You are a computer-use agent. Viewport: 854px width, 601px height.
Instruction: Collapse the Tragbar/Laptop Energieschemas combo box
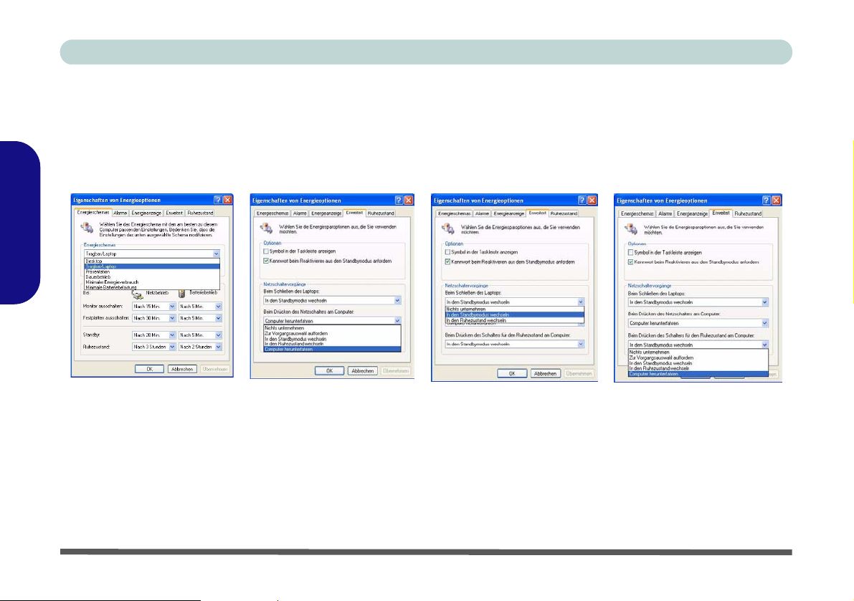click(217, 254)
